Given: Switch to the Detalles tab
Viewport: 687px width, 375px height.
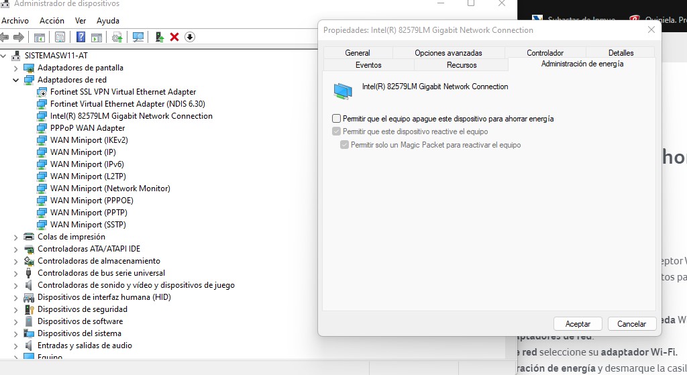Looking at the screenshot, I should coord(621,52).
